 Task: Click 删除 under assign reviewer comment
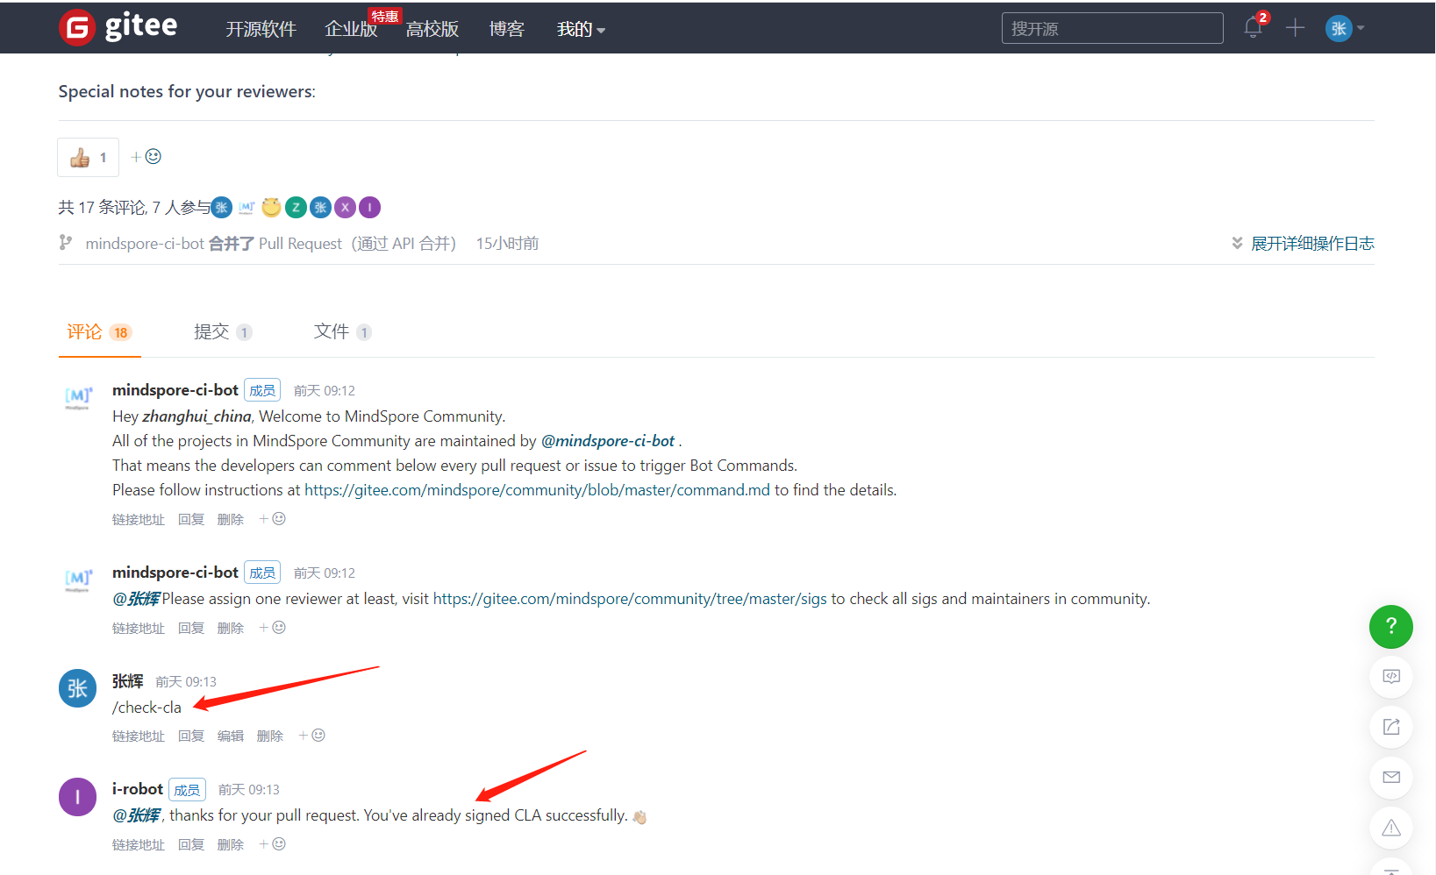coord(231,629)
